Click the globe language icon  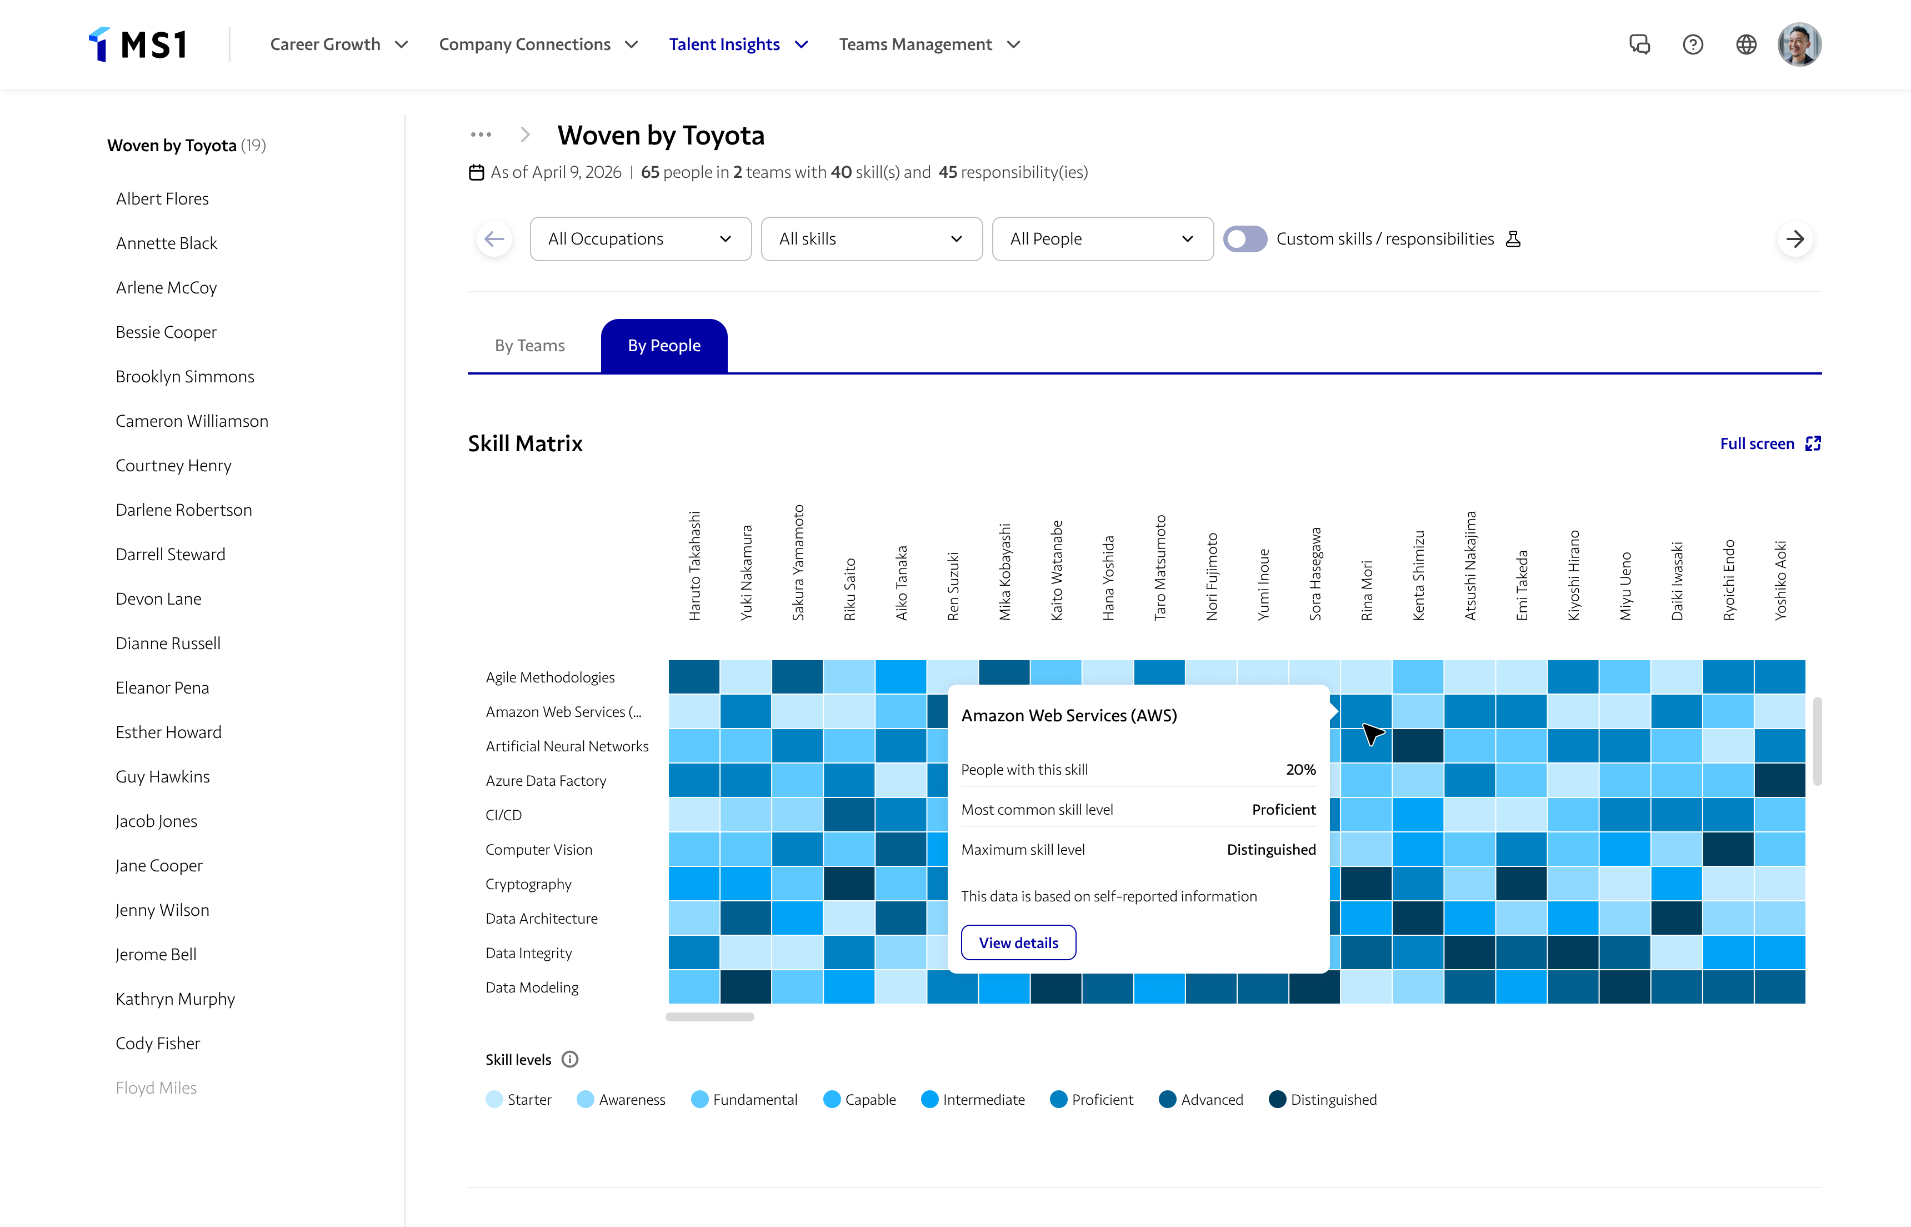[x=1746, y=44]
